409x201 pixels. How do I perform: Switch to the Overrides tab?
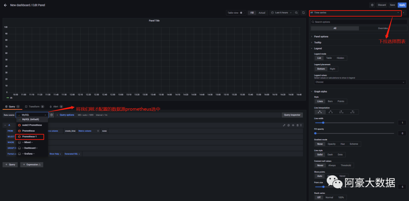[382, 28]
